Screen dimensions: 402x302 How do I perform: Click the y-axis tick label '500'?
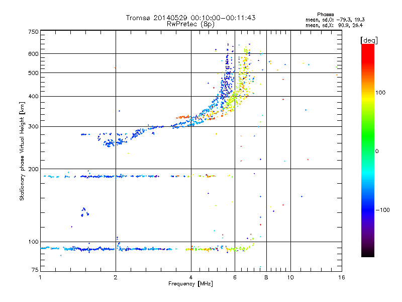[33, 73]
